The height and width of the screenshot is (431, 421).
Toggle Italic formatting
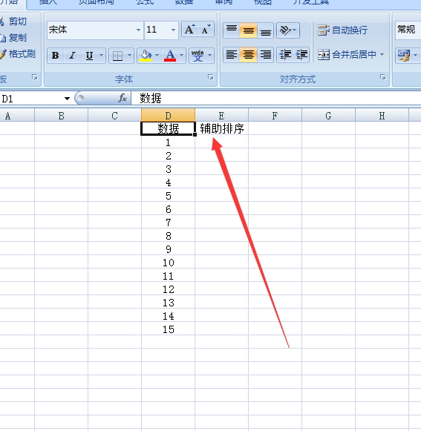[x=72, y=56]
